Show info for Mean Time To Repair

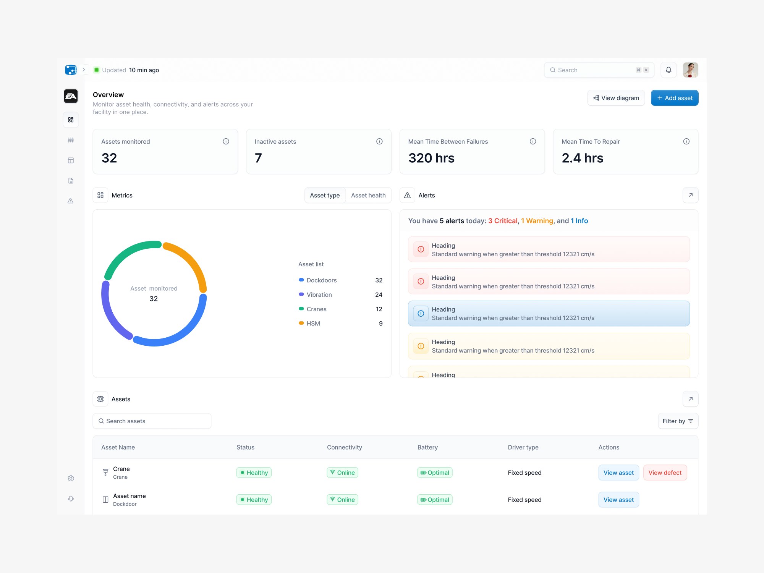click(686, 141)
